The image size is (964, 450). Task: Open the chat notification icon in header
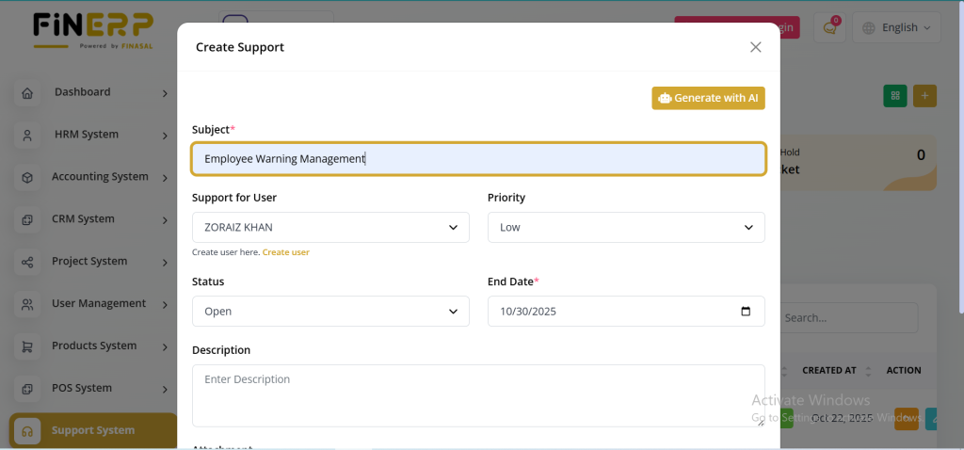tap(829, 28)
